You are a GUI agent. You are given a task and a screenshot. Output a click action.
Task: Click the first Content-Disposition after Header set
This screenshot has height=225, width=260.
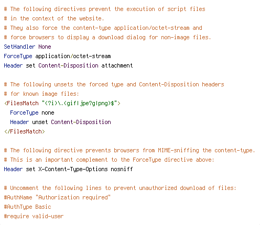(68, 65)
